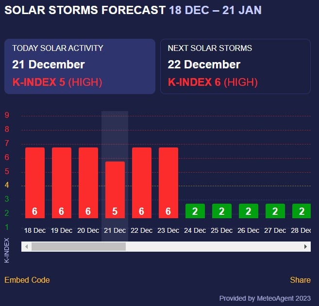Click the left scrollbar arrow

coord(27,247)
